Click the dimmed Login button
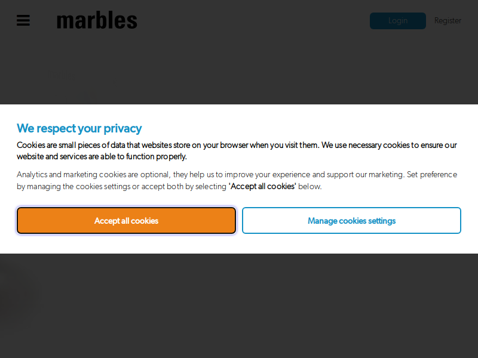The height and width of the screenshot is (358, 478). tap(397, 21)
